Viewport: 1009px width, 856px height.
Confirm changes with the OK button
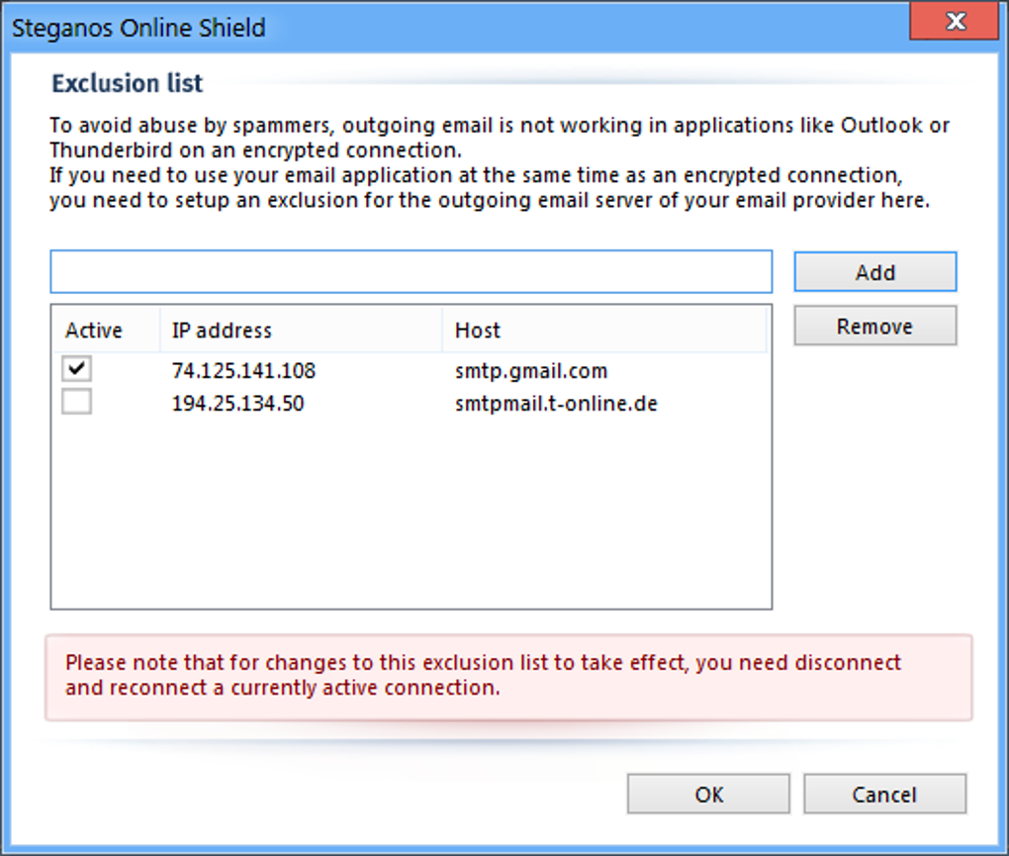tap(708, 795)
